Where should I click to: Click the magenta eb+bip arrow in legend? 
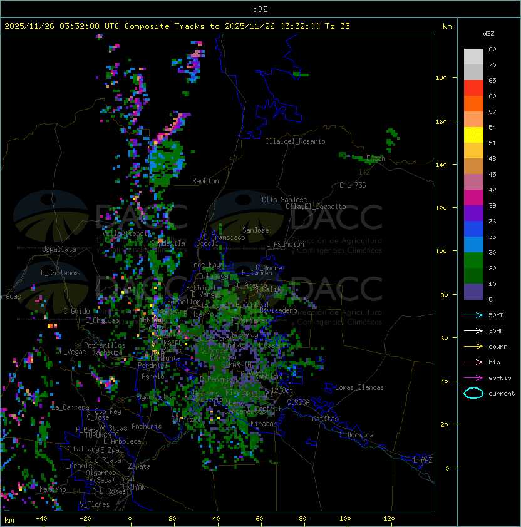coord(473,378)
